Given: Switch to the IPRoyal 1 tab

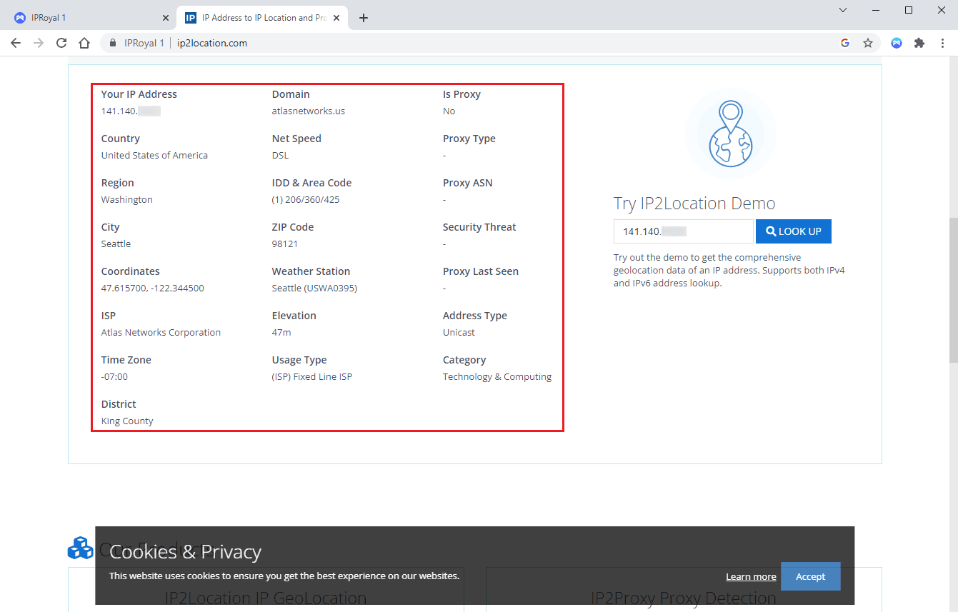Looking at the screenshot, I should pyautogui.click(x=91, y=18).
